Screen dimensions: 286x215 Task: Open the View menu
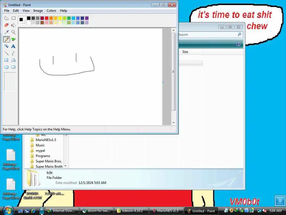(26, 11)
